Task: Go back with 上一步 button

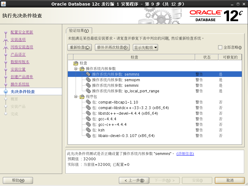Action: (x=134, y=180)
